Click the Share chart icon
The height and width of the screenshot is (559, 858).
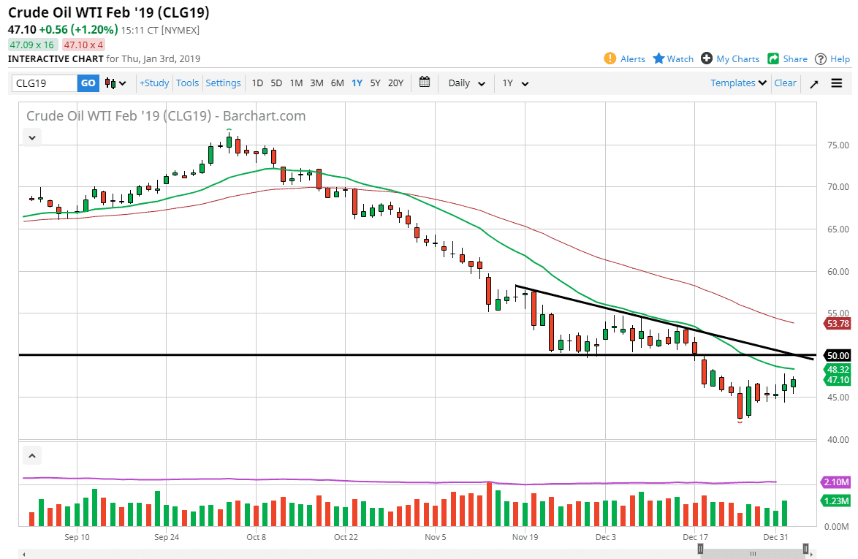[772, 59]
